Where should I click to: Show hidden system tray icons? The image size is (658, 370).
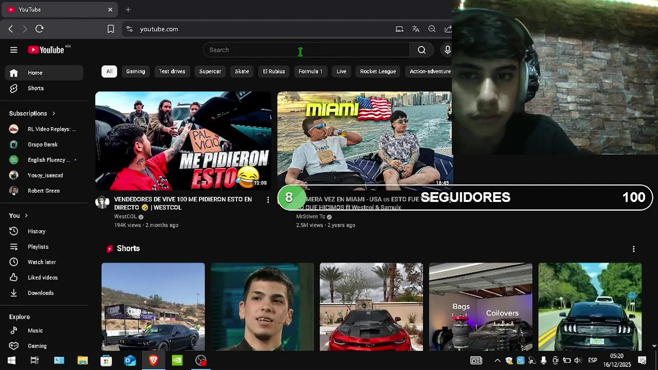[497, 360]
